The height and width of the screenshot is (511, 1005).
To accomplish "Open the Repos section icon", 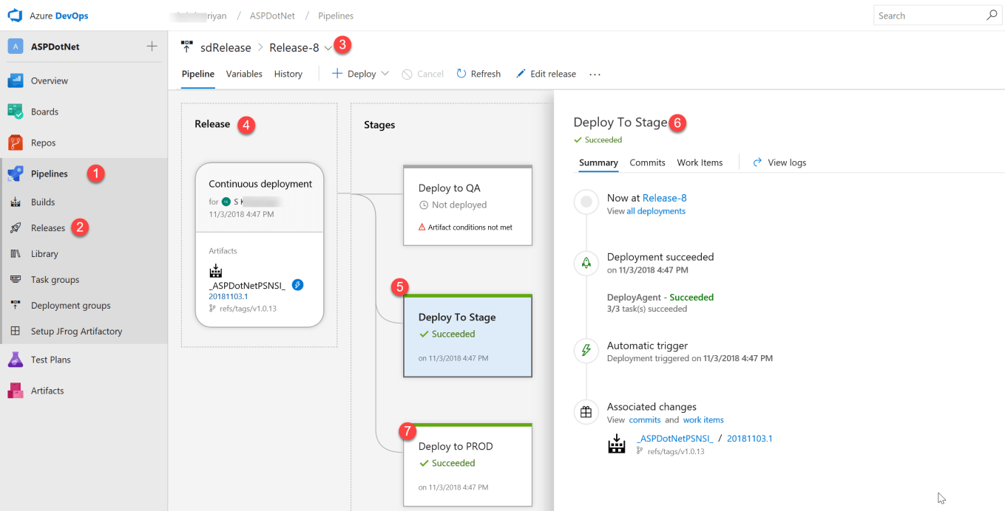I will point(16,143).
